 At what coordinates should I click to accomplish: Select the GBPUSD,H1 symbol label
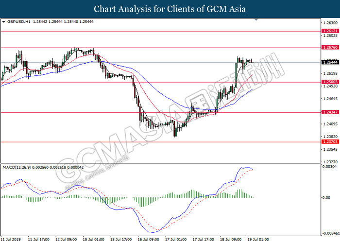click(19, 22)
